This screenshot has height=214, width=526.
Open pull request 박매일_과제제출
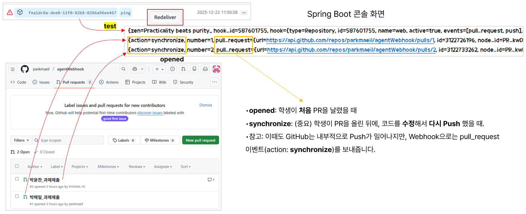pos(45,197)
